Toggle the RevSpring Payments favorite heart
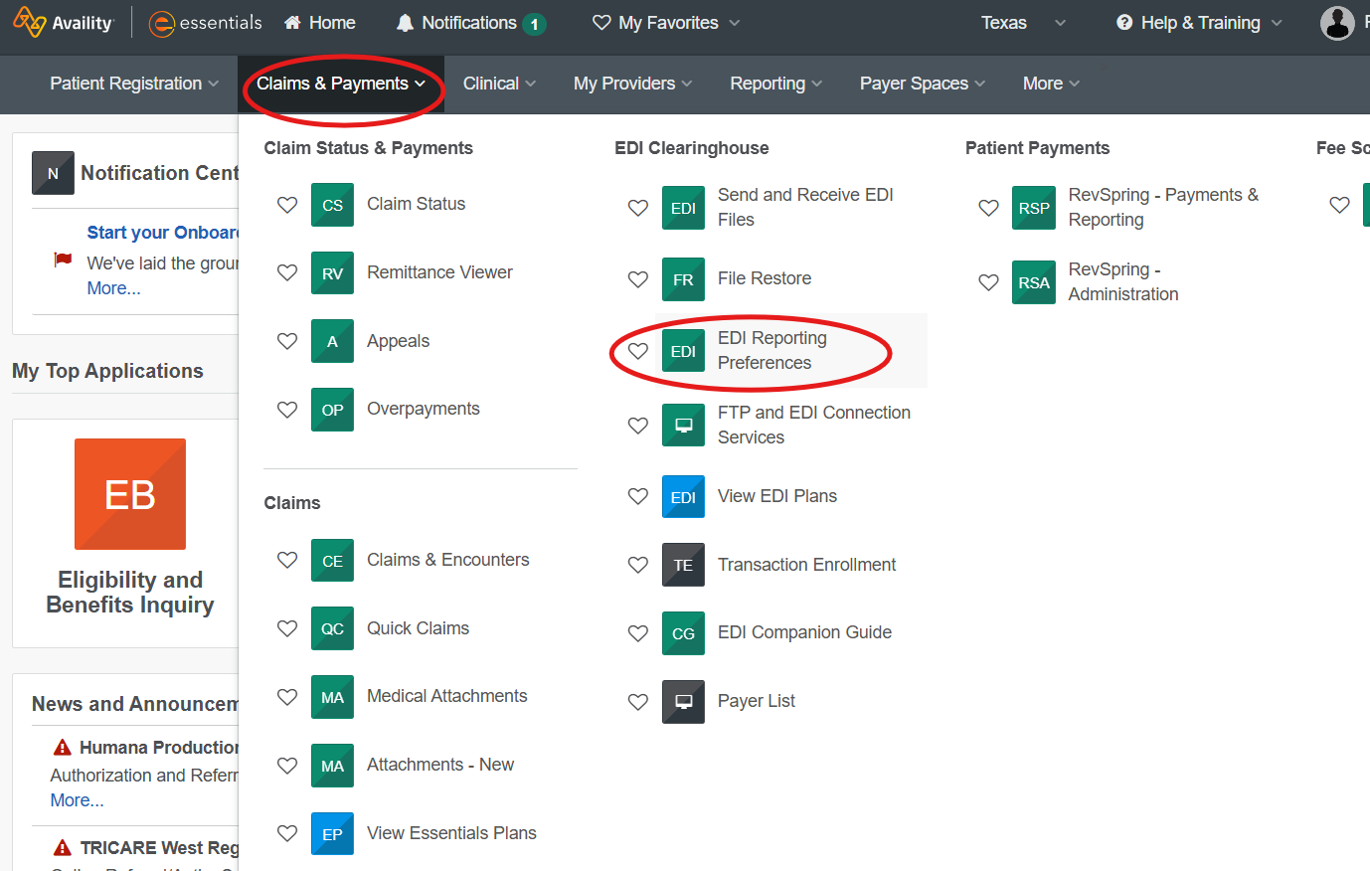1370x871 pixels. coord(988,208)
